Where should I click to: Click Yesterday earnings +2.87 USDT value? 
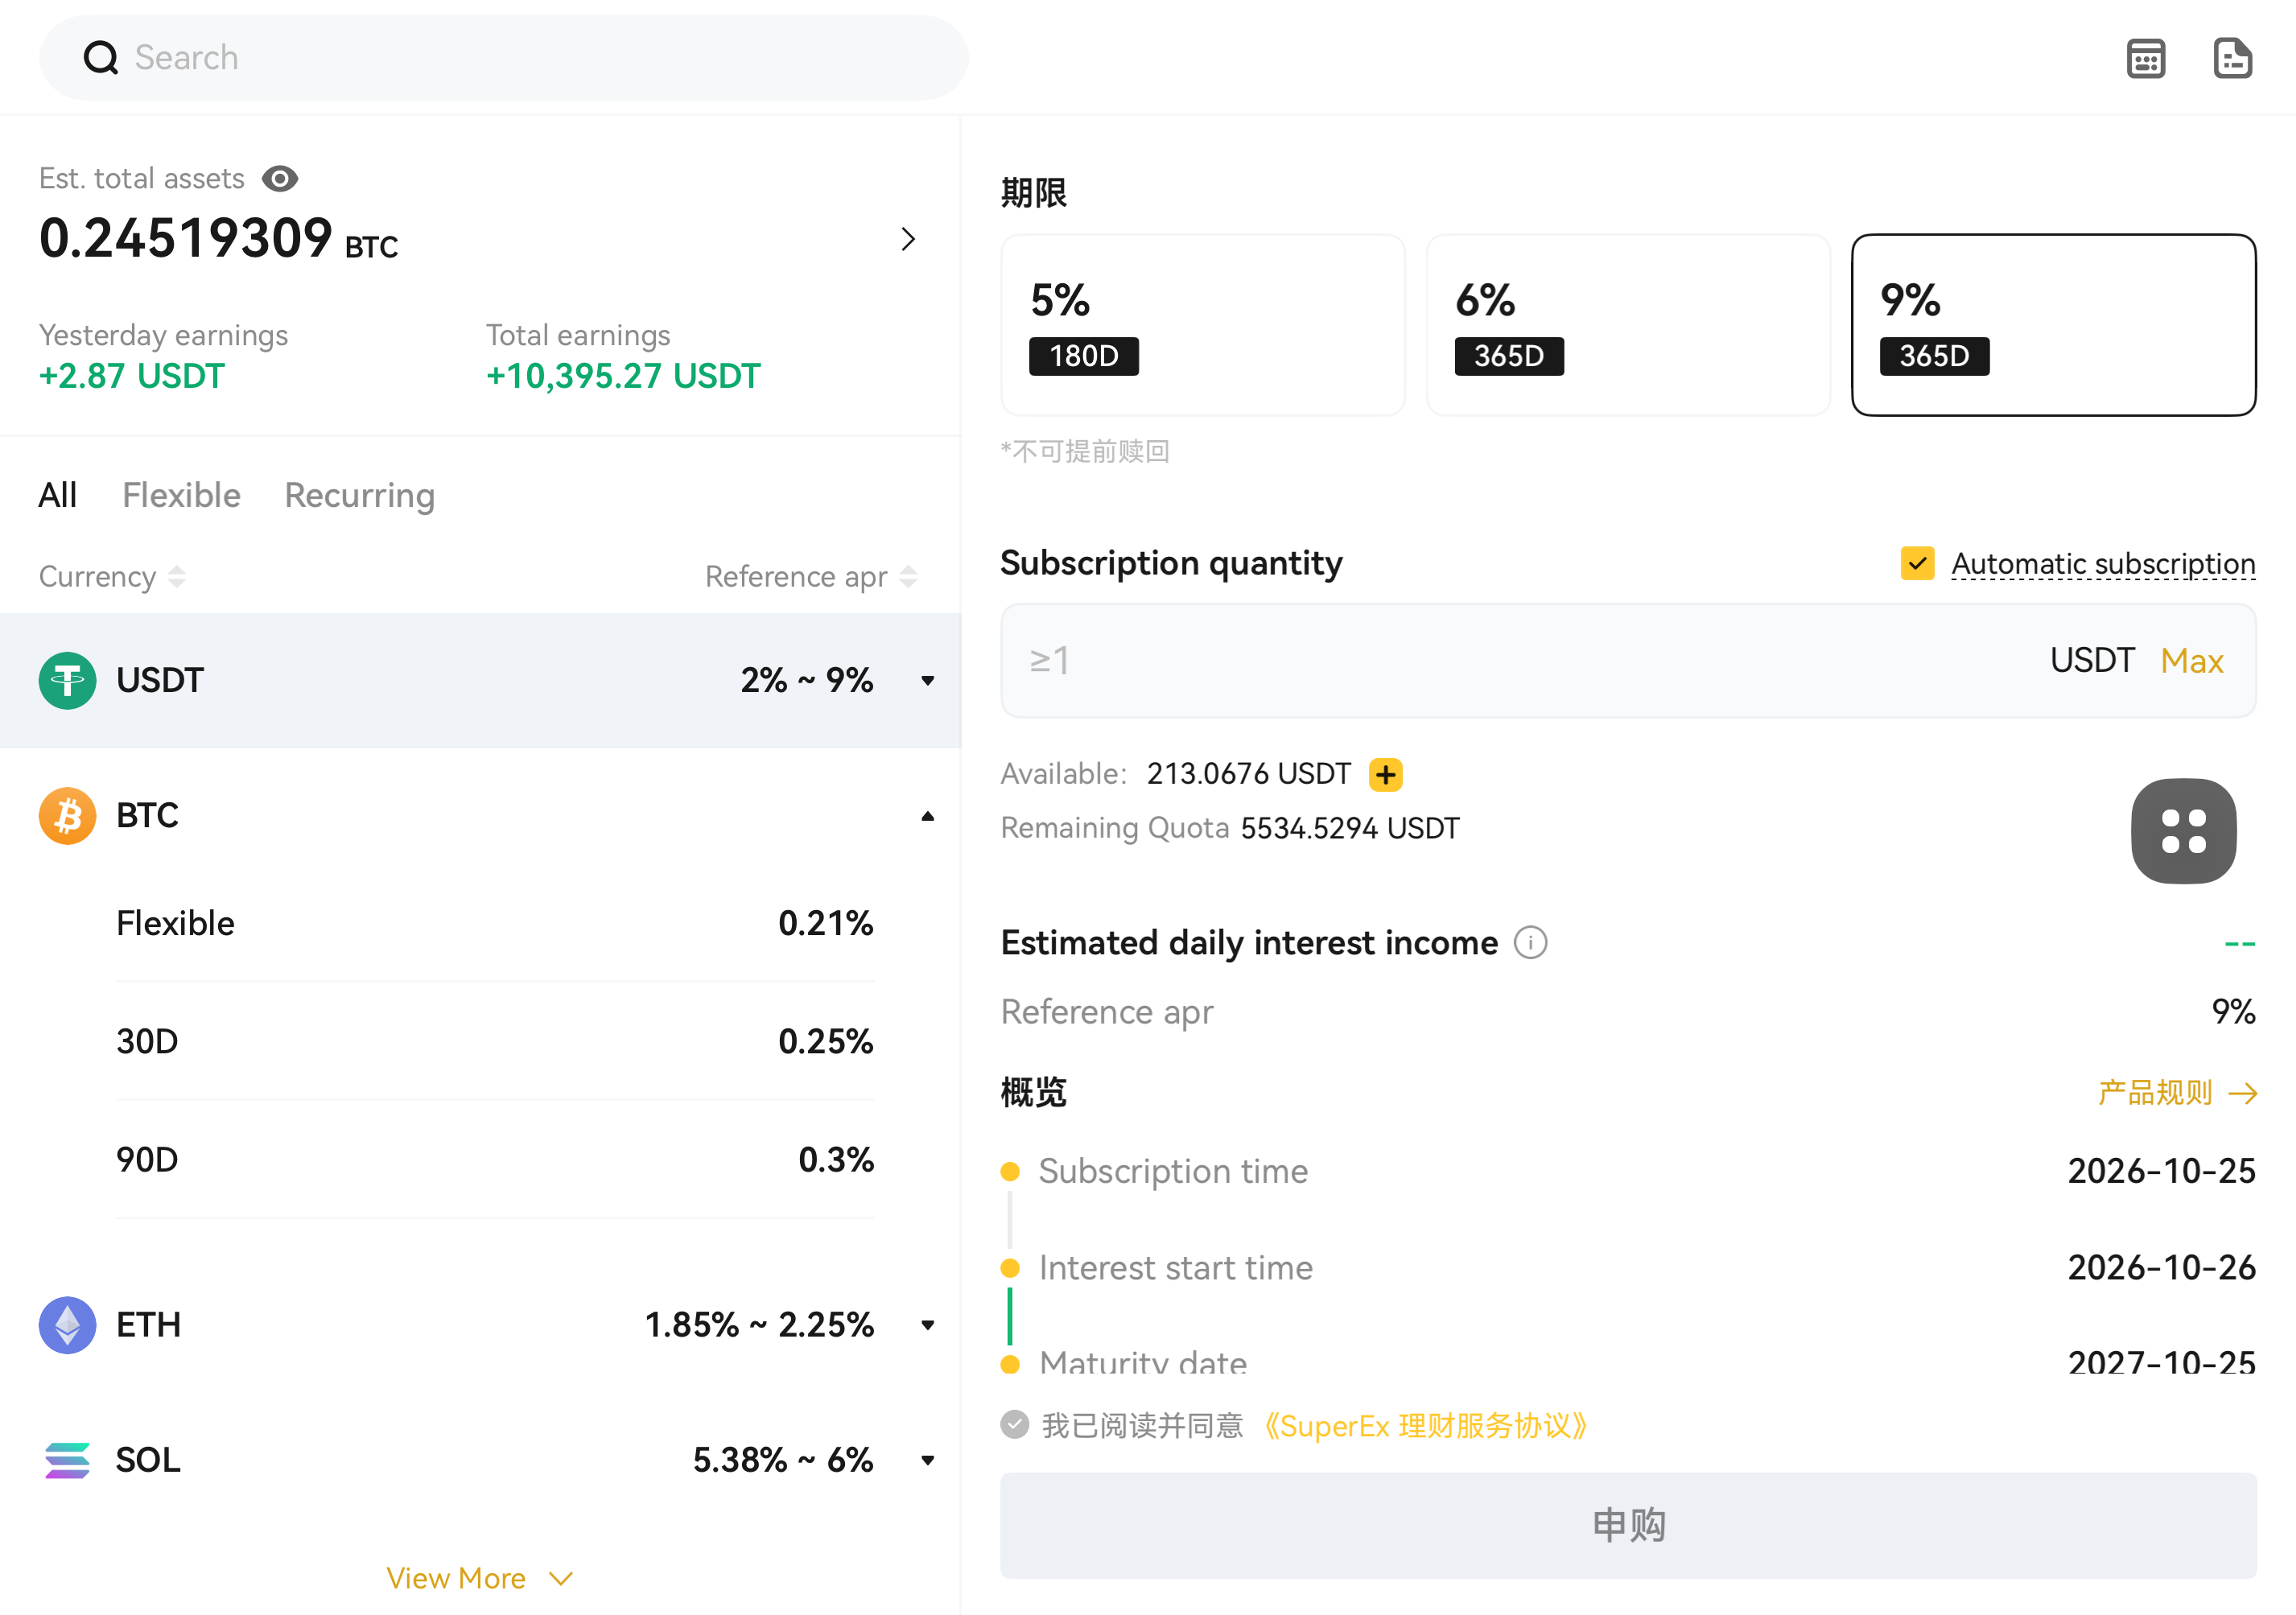(x=132, y=376)
